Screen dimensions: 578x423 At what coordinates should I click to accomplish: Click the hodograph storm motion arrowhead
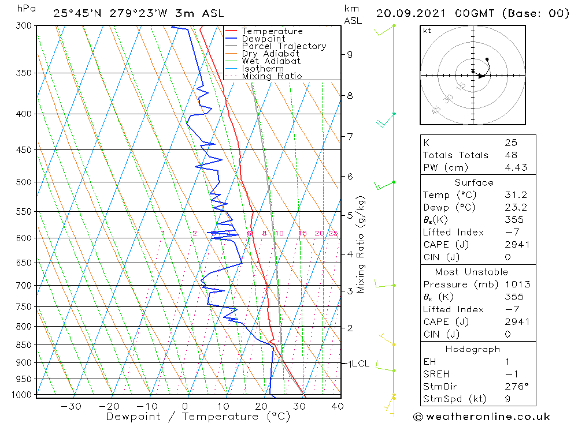(x=481, y=76)
